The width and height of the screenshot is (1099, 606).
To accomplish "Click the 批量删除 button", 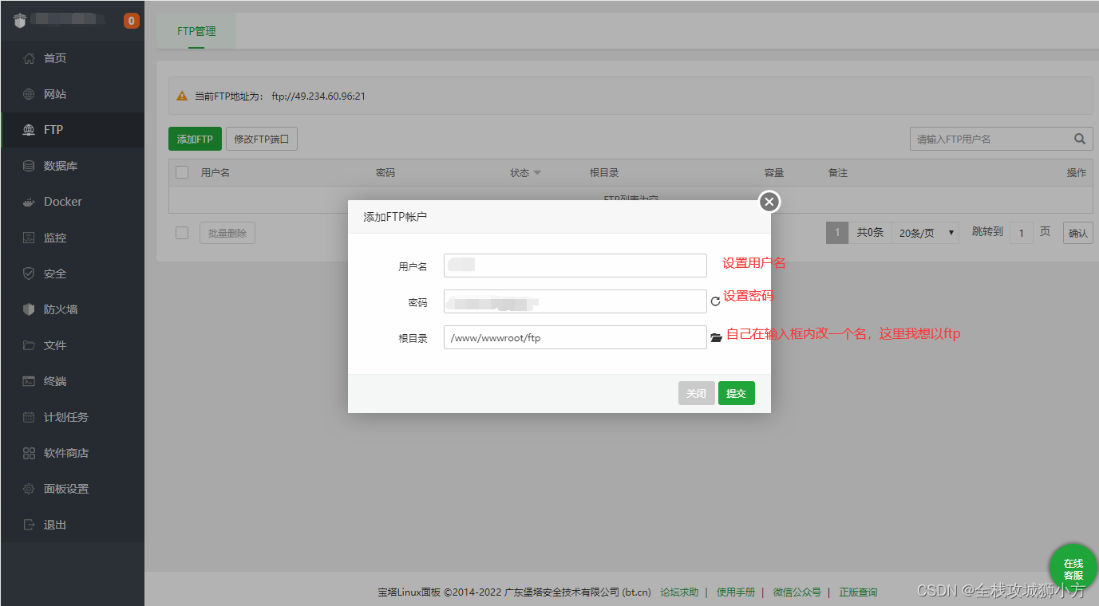I will tap(227, 233).
